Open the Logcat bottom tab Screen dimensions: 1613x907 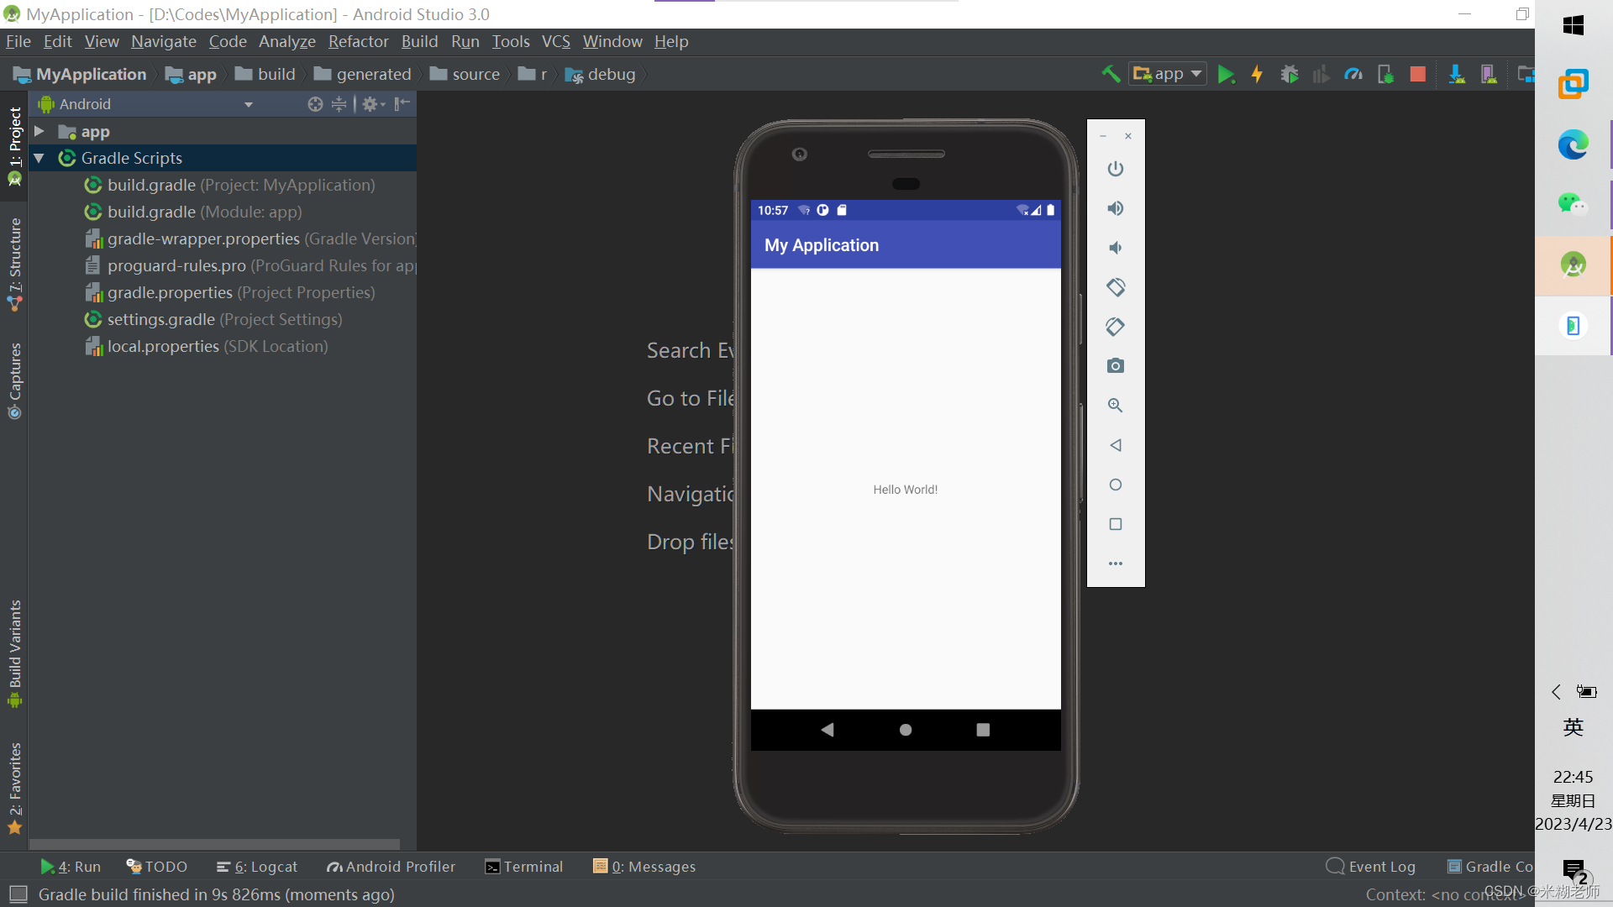257,867
